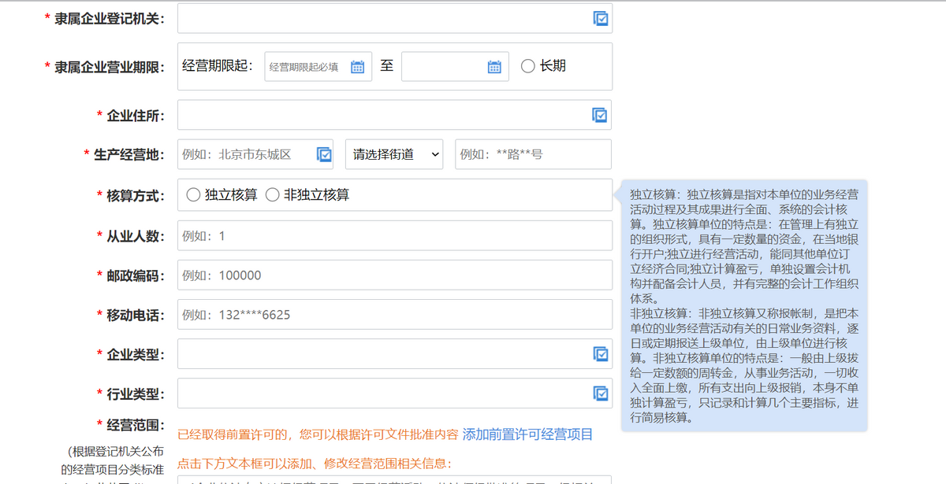The image size is (946, 484).
Task: Open the 请选择街道 dropdown
Action: click(392, 153)
